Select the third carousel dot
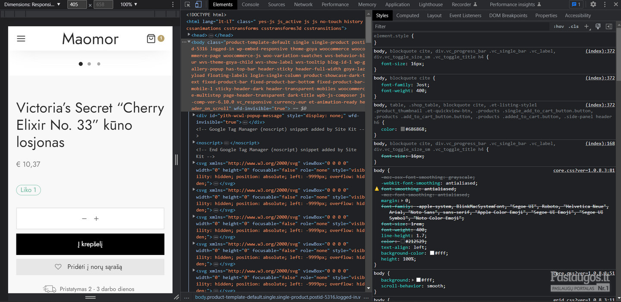The image size is (621, 302). pyautogui.click(x=99, y=64)
